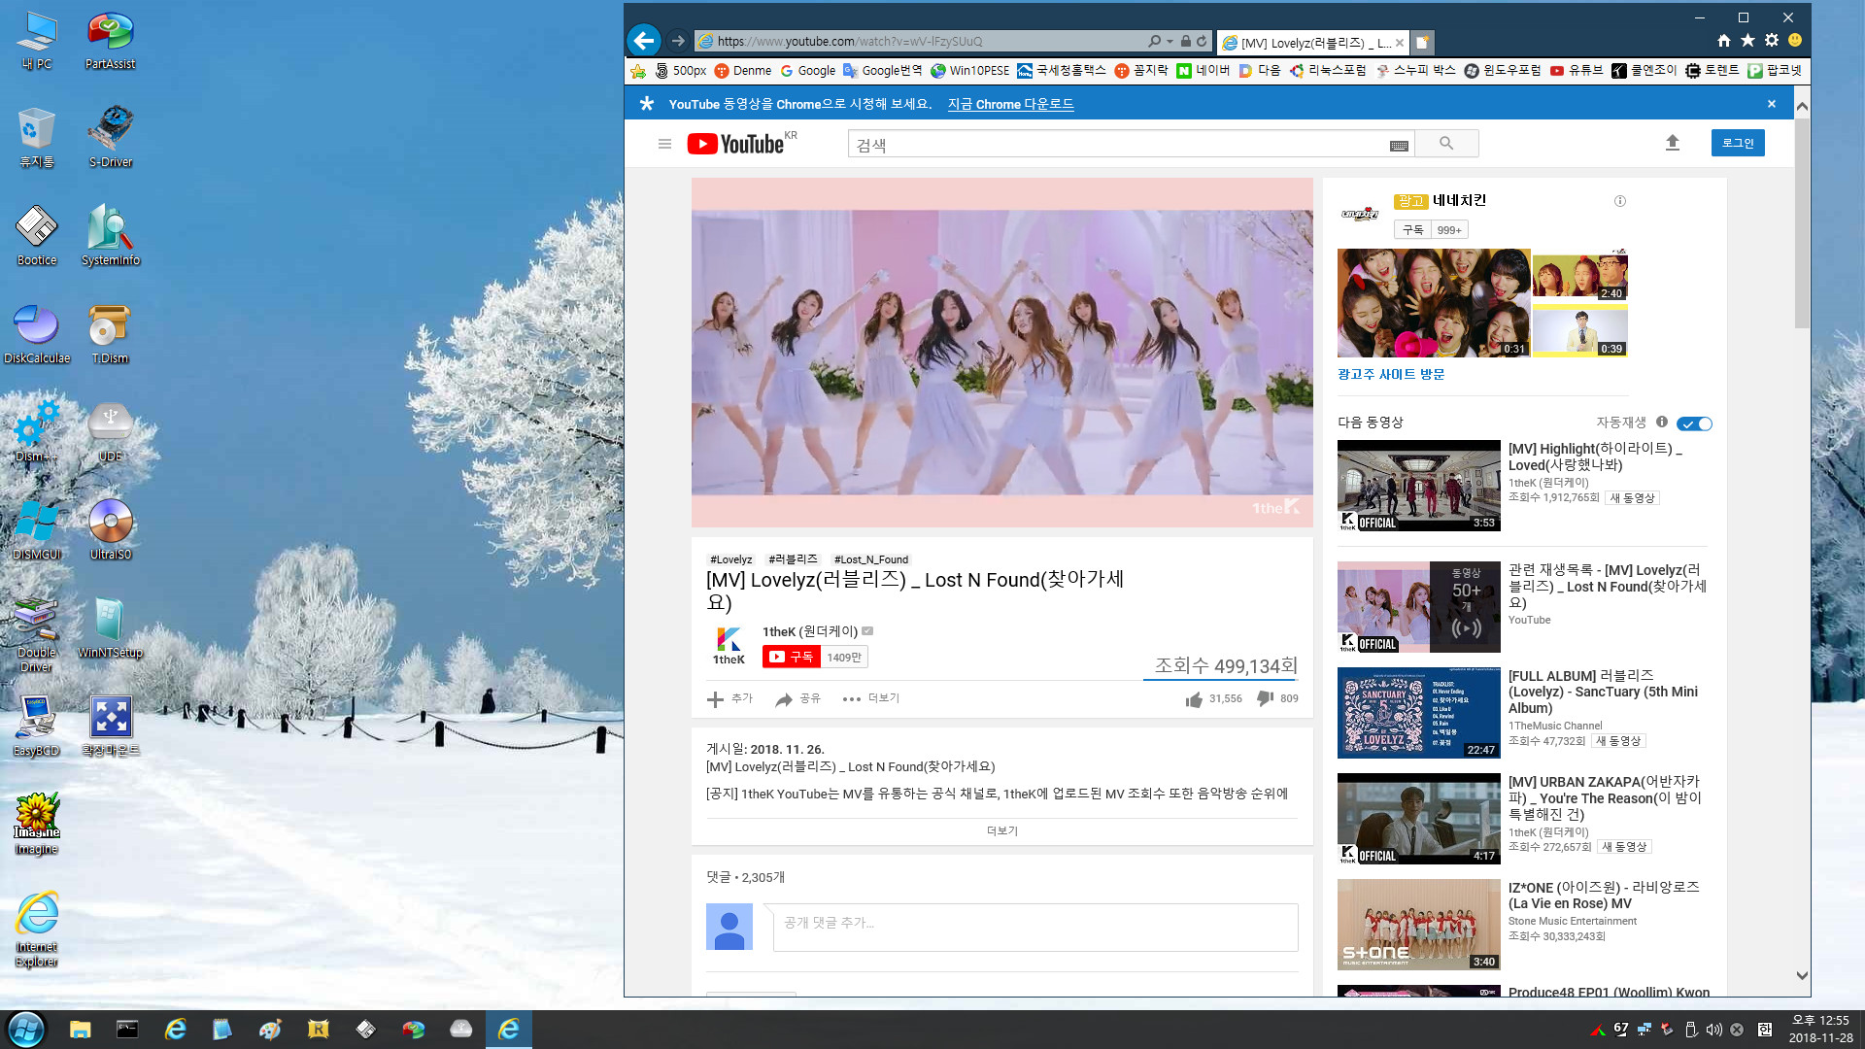Open PartAssist desktop icon
The image size is (1865, 1049).
[x=110, y=42]
